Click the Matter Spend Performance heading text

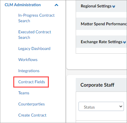(104, 24)
